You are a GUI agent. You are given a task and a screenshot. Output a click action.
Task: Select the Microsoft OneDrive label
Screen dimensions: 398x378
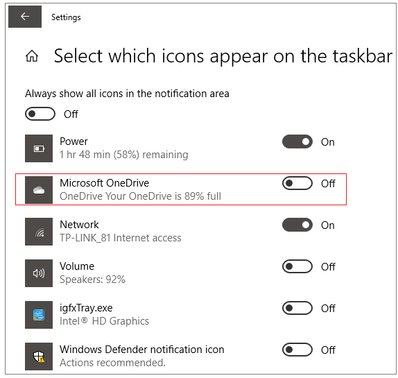click(x=104, y=183)
